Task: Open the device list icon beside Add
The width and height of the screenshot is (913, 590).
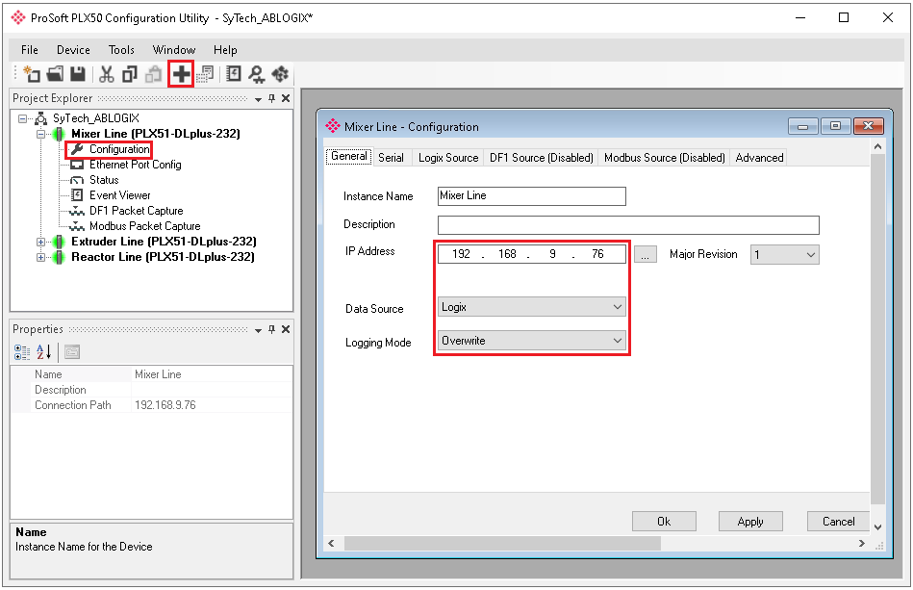Action: click(x=206, y=74)
